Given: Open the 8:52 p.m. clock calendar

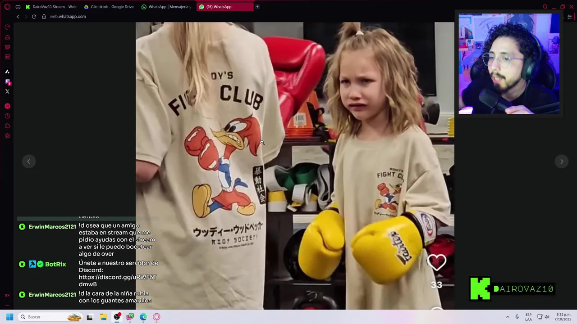Looking at the screenshot, I should click(x=563, y=317).
